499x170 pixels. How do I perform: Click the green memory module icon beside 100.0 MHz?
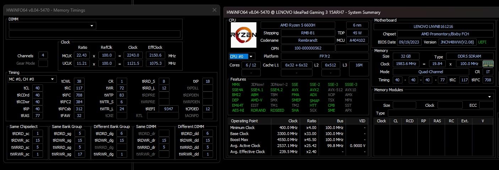click(x=488, y=64)
